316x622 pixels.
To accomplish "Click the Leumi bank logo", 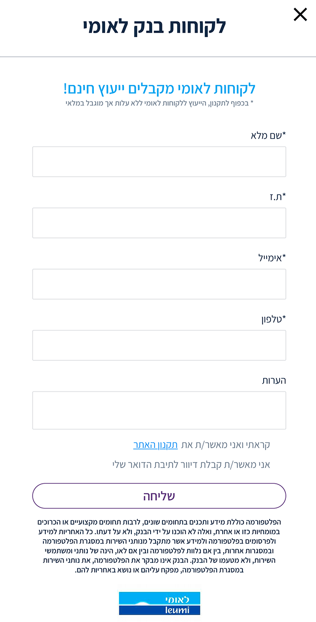I will point(159,603).
